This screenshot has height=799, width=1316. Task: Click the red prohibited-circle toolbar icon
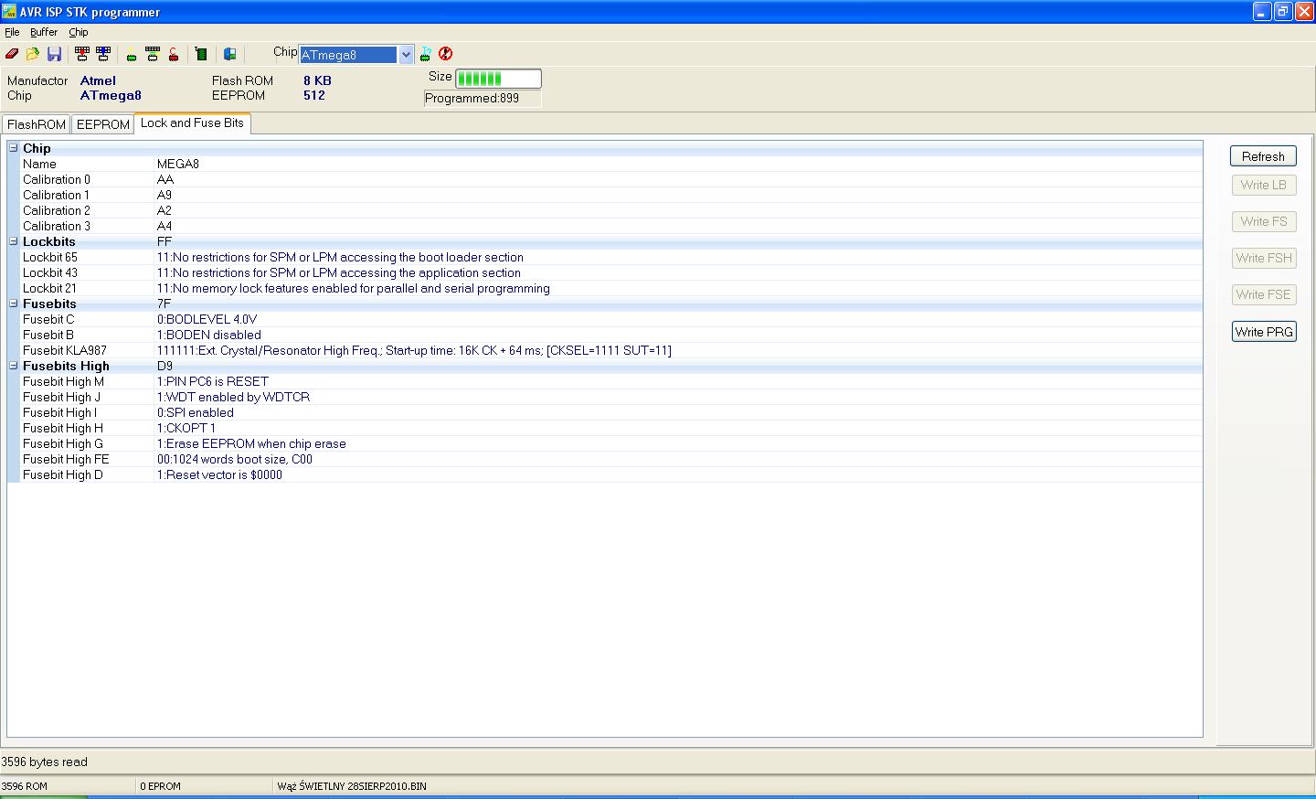tap(446, 54)
